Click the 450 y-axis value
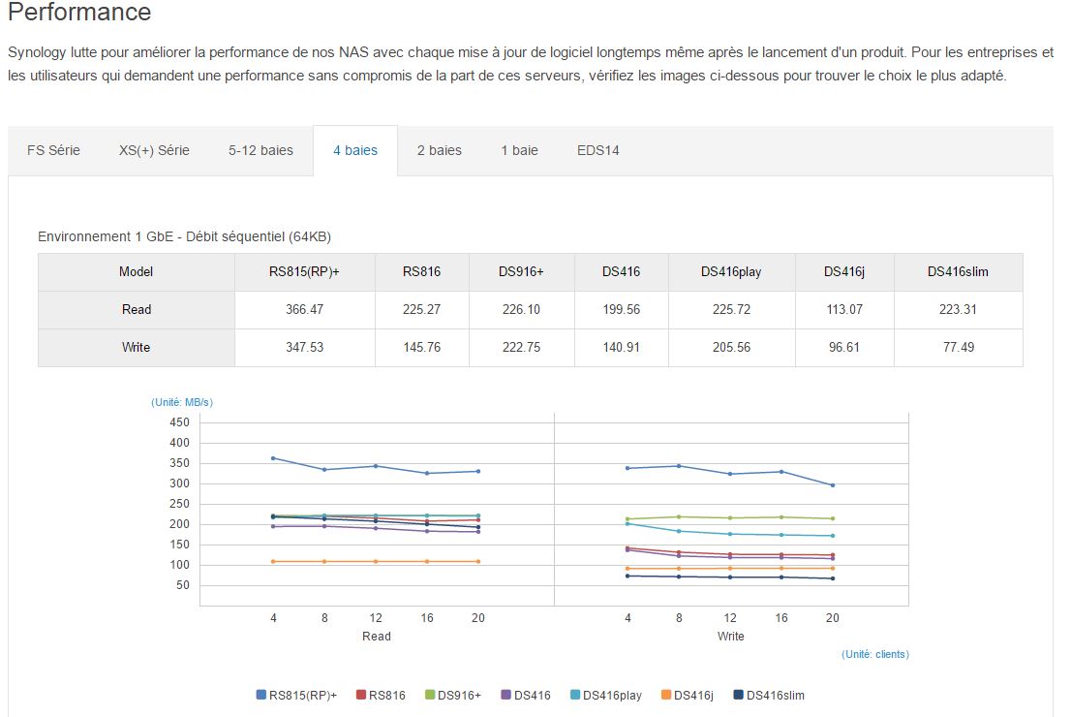 pos(180,422)
